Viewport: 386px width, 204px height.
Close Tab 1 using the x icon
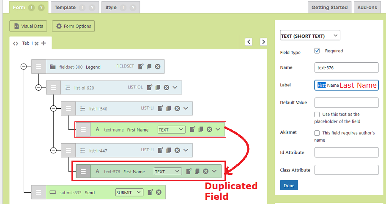tap(37, 43)
